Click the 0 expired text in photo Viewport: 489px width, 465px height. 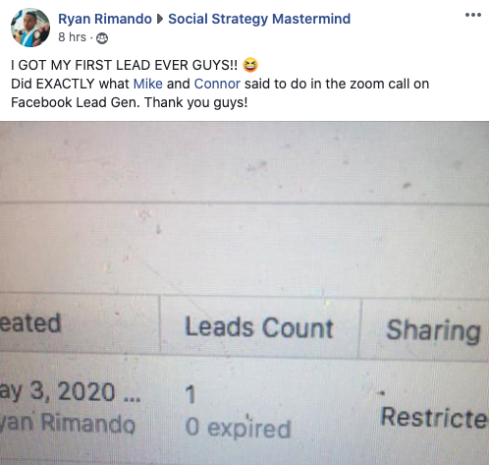coord(238,428)
